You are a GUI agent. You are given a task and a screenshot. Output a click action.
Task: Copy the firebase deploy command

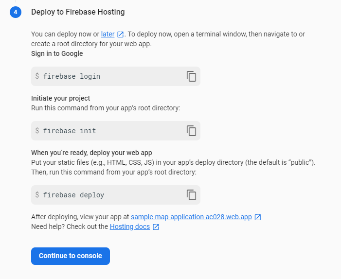pyautogui.click(x=192, y=195)
